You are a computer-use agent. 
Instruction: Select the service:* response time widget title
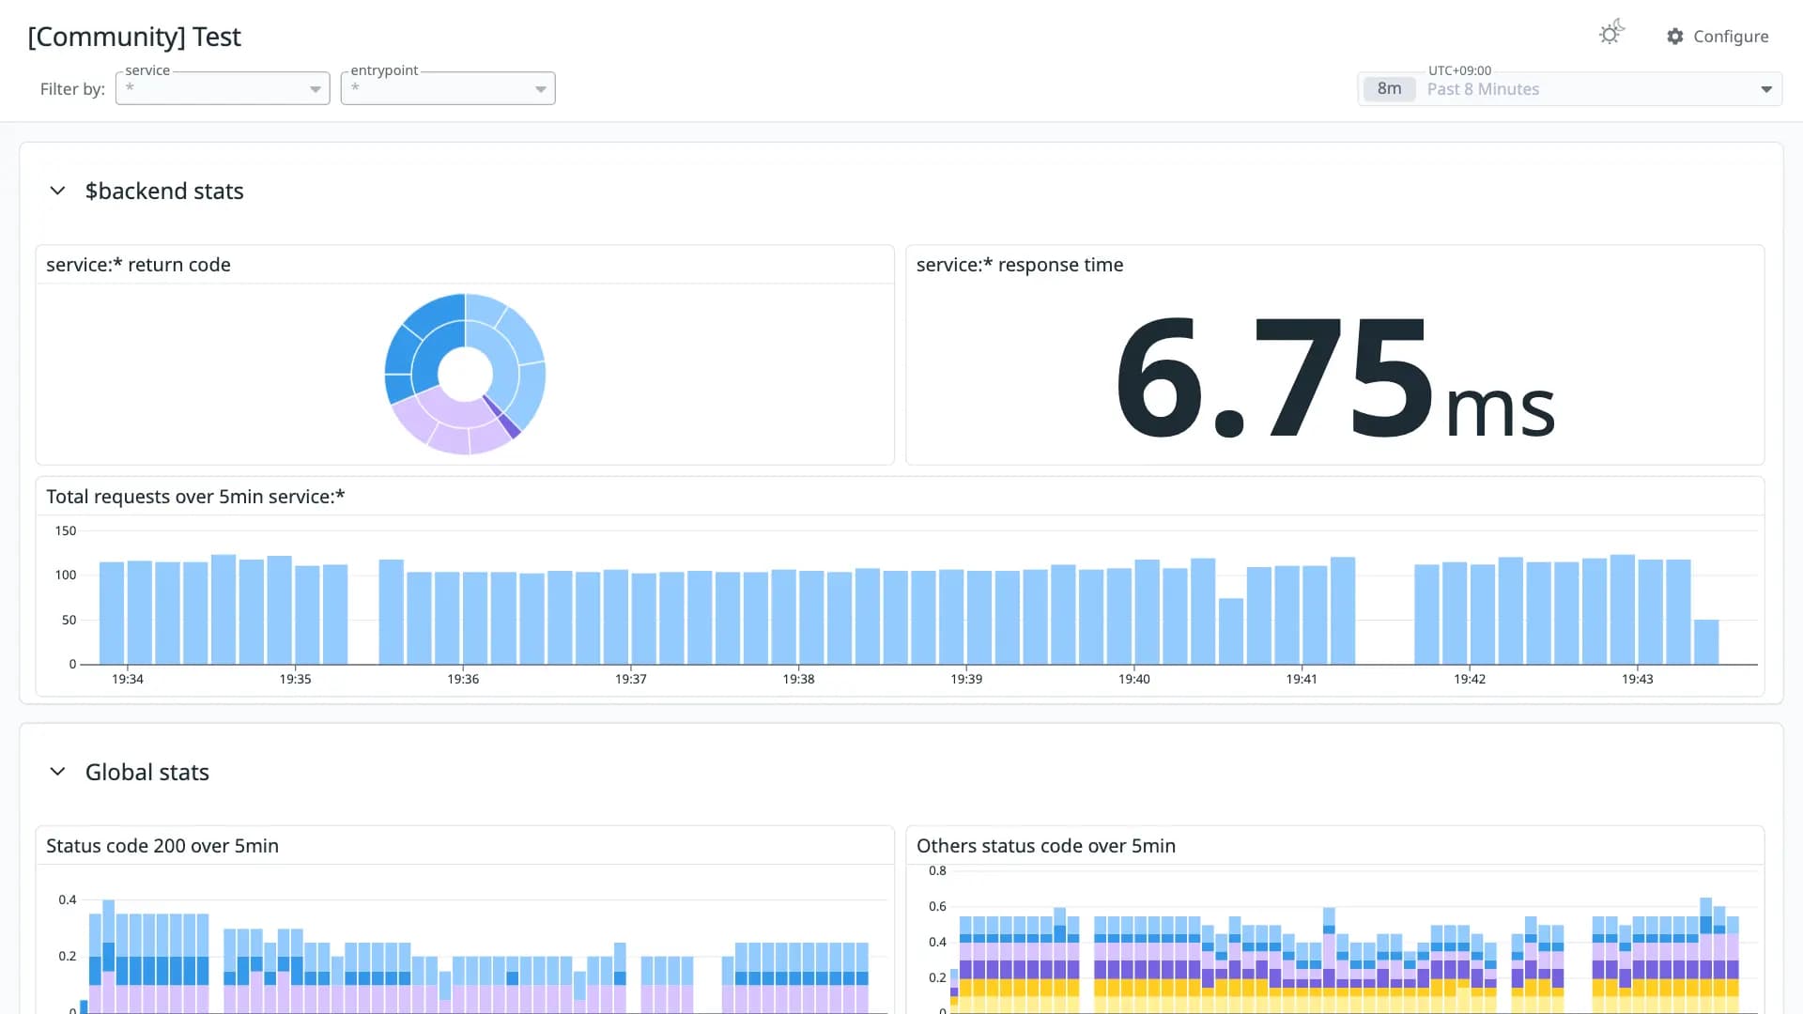pyautogui.click(x=1020, y=265)
